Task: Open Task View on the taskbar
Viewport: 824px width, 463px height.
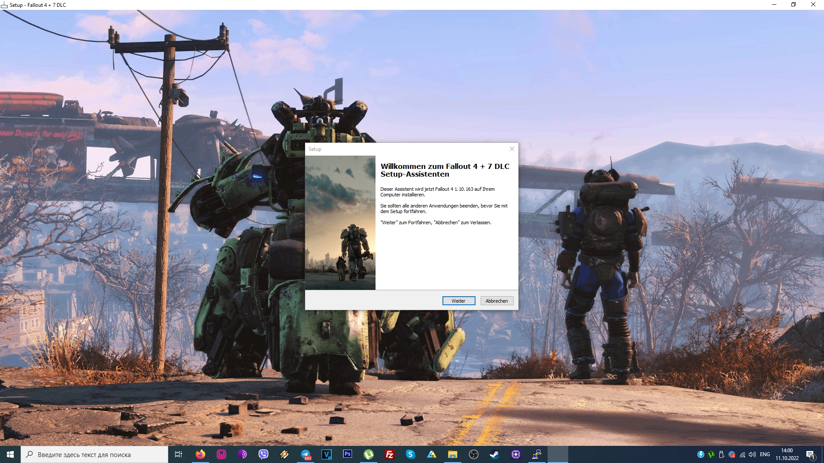Action: tap(179, 454)
